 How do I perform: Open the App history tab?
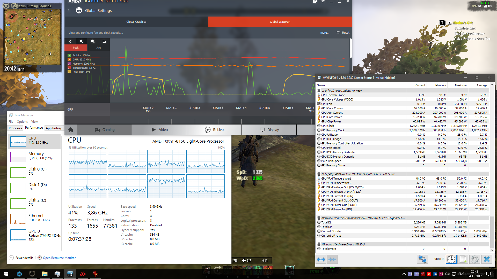[54, 128]
